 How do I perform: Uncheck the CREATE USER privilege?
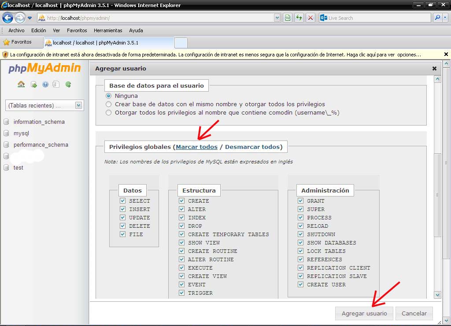(x=300, y=284)
